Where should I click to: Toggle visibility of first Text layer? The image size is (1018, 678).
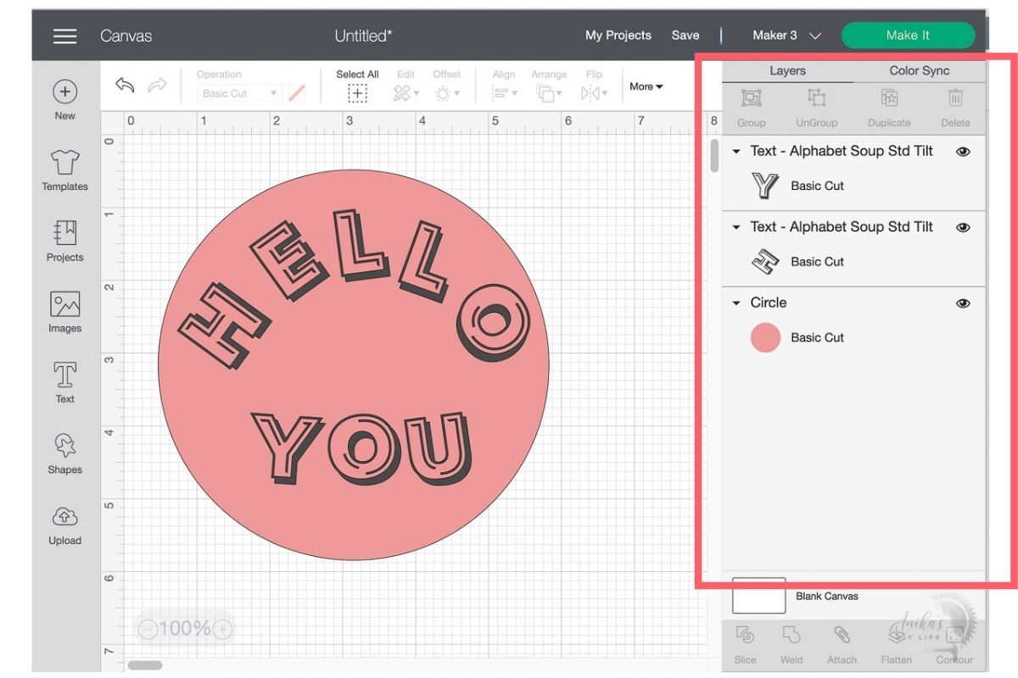(x=963, y=152)
